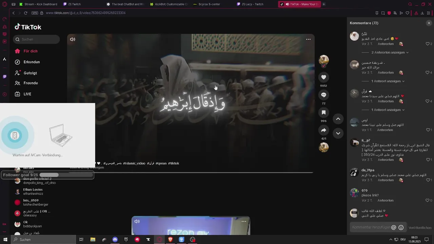434x244 pixels.
Task: Open File Explorer from the taskbar
Action: point(93,240)
